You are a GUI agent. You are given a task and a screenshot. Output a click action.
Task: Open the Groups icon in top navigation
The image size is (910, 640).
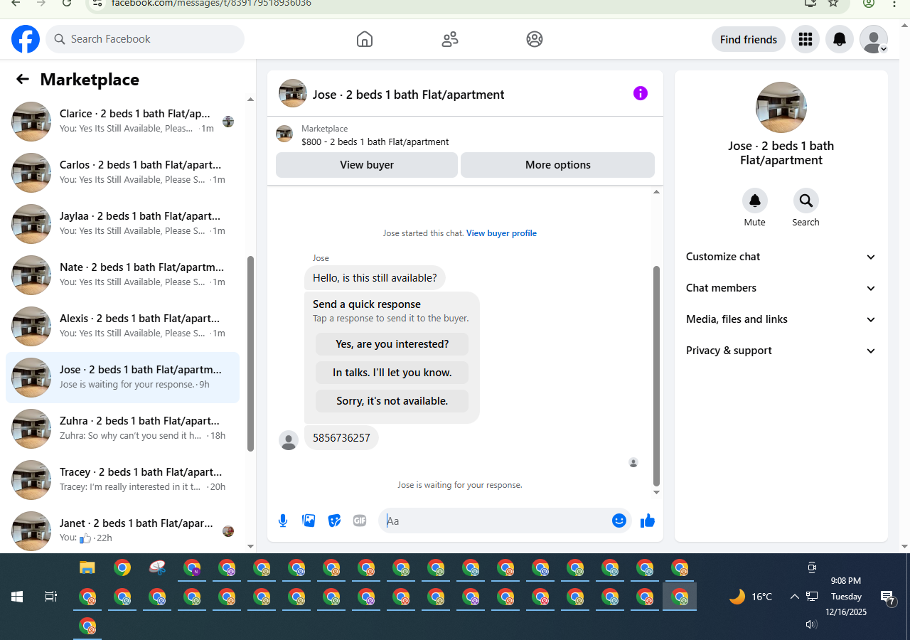tap(535, 39)
